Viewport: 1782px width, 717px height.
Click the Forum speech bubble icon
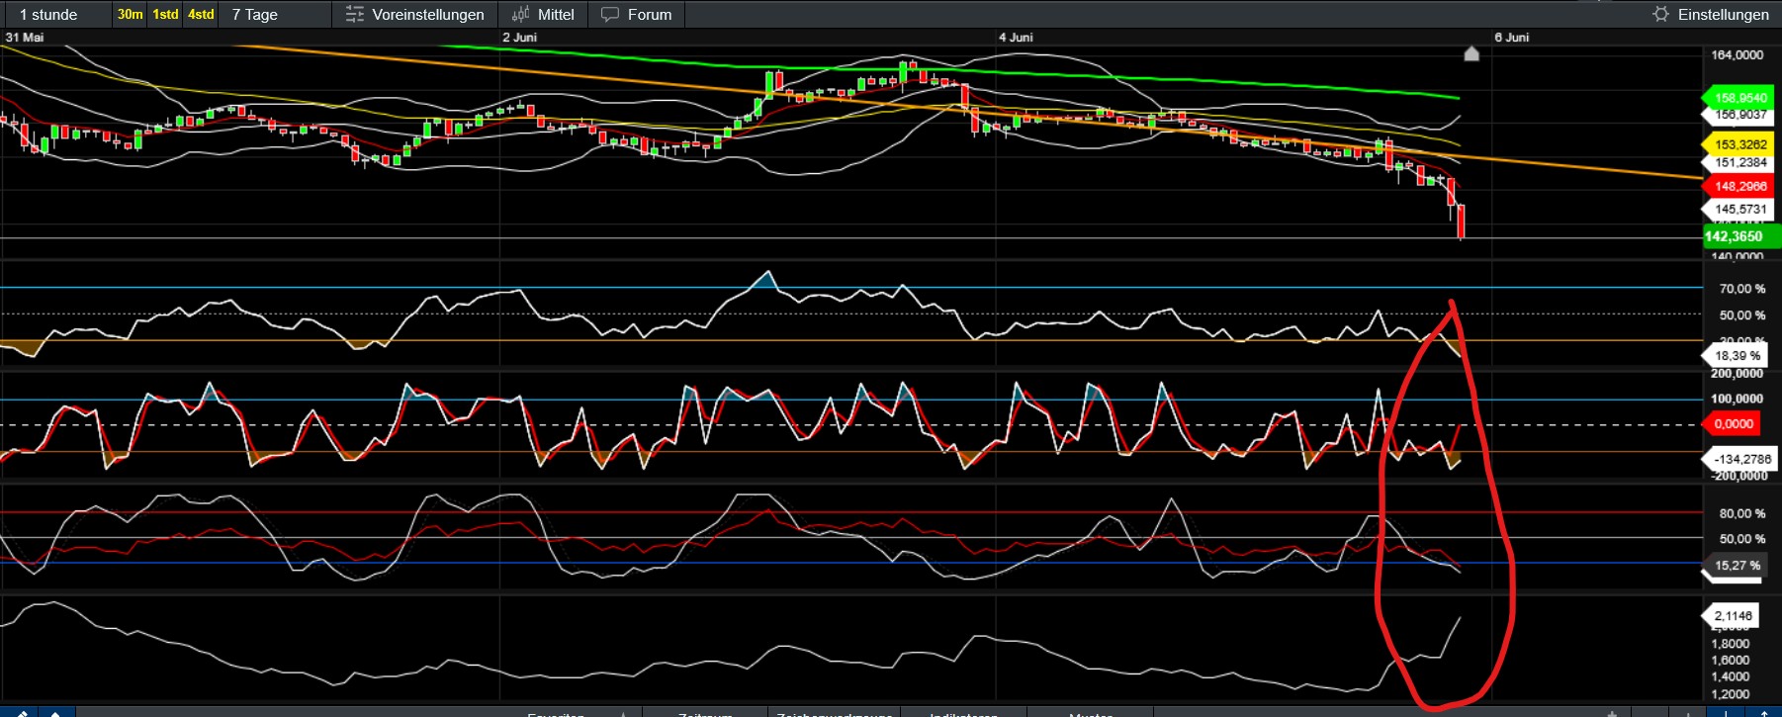coord(610,15)
